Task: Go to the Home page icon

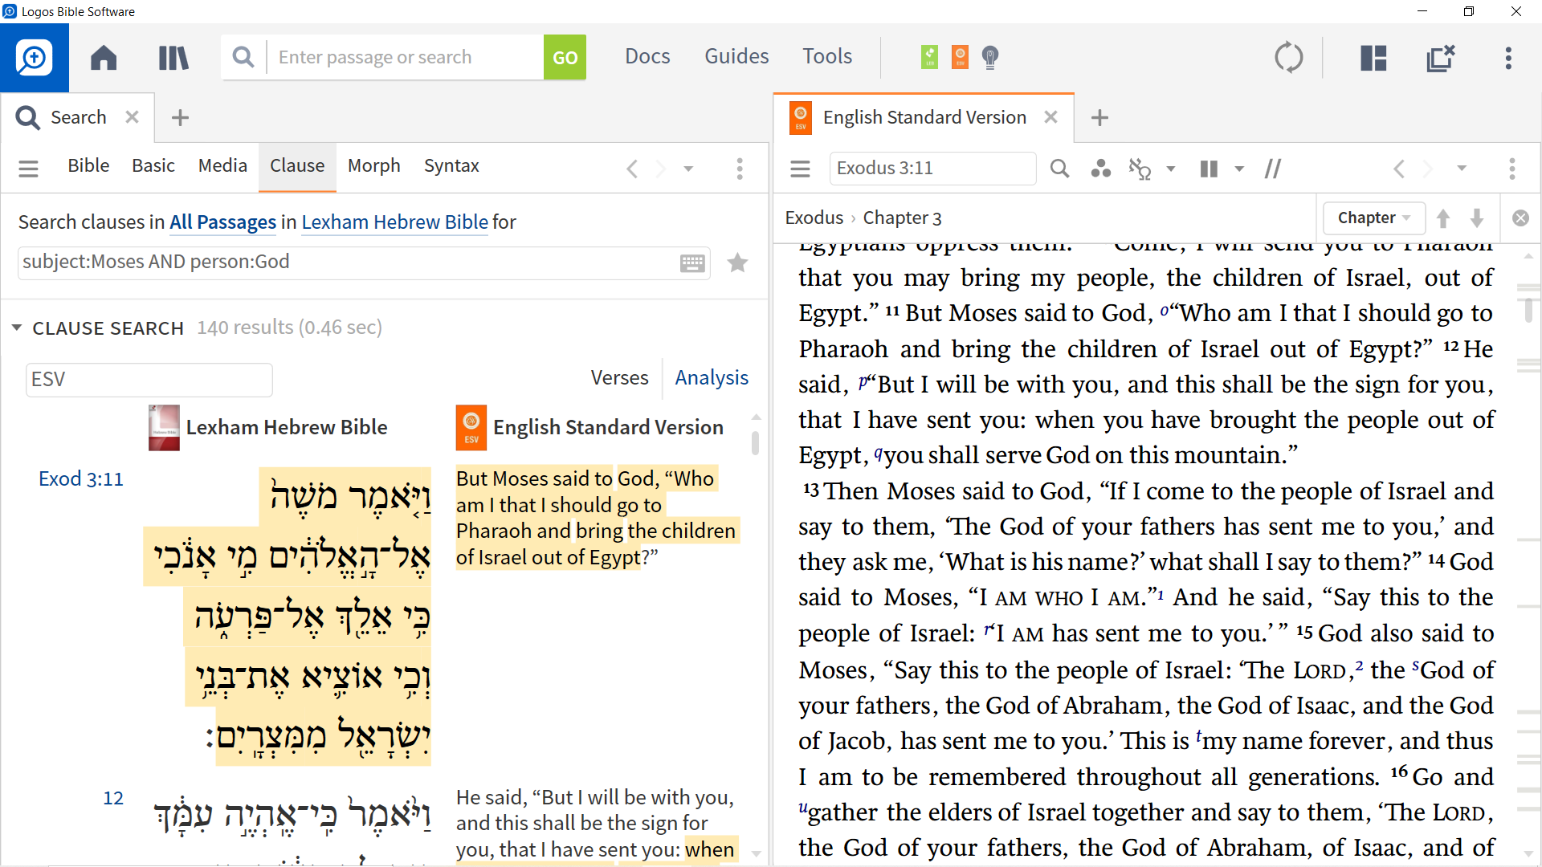Action: click(x=104, y=57)
